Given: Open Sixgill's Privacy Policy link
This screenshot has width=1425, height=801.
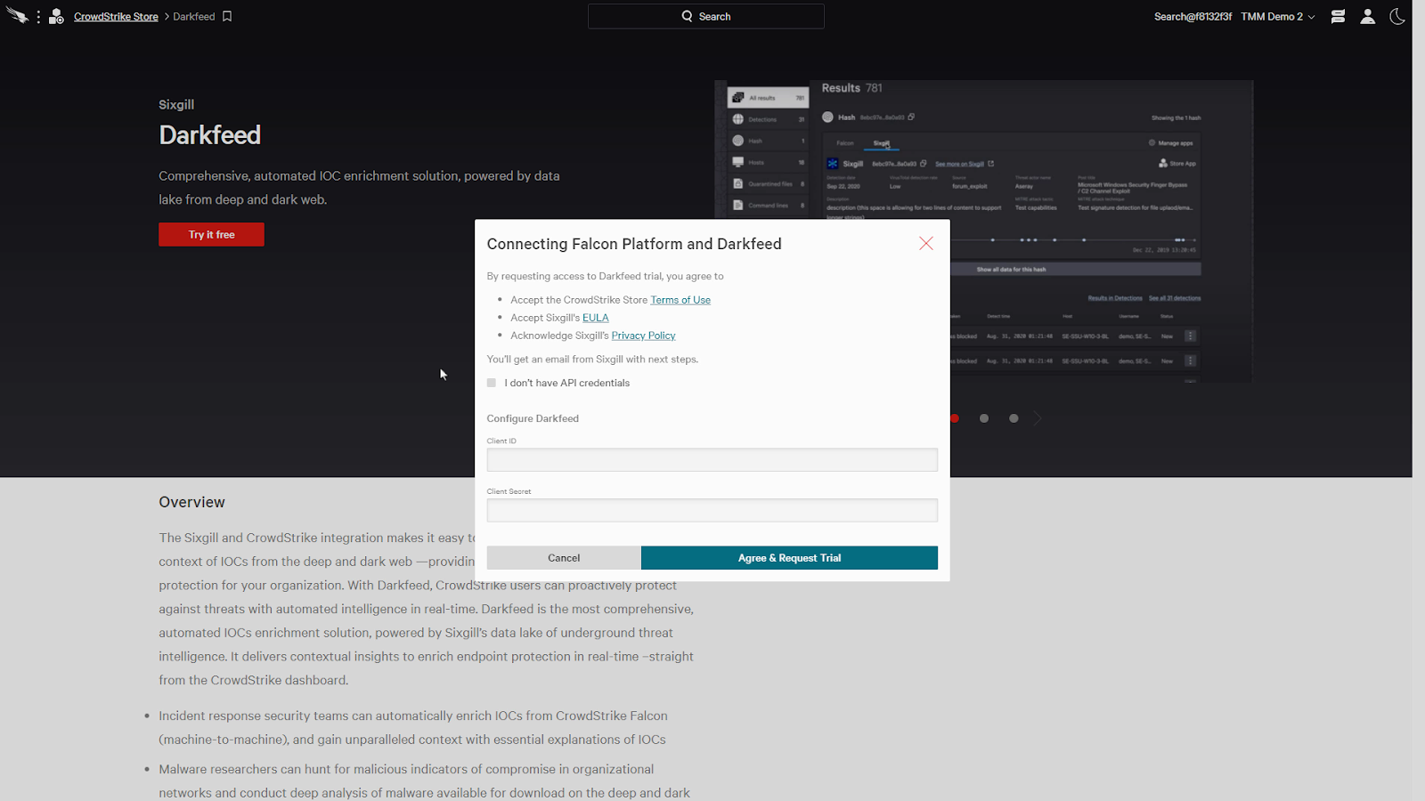Looking at the screenshot, I should click(643, 336).
